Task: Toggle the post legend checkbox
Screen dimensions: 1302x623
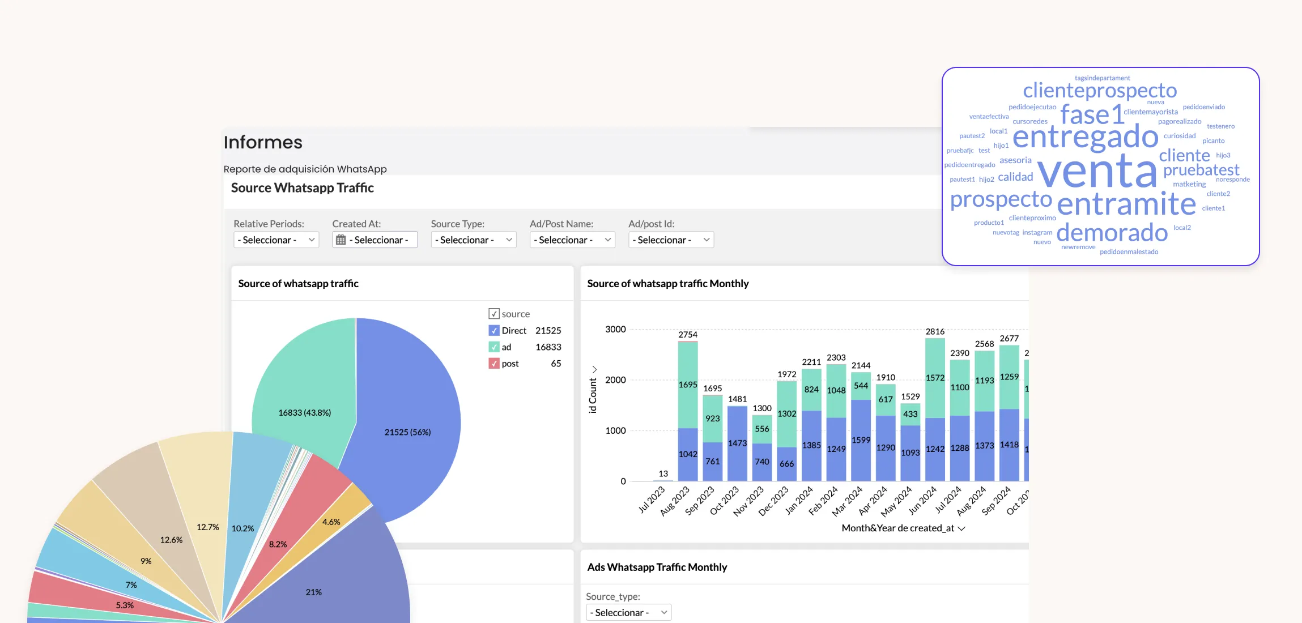Action: (x=494, y=364)
